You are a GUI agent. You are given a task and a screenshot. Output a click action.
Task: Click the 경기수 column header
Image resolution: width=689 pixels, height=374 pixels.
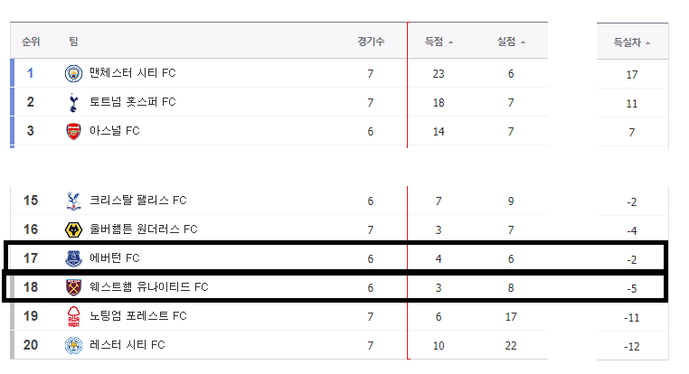[371, 42]
